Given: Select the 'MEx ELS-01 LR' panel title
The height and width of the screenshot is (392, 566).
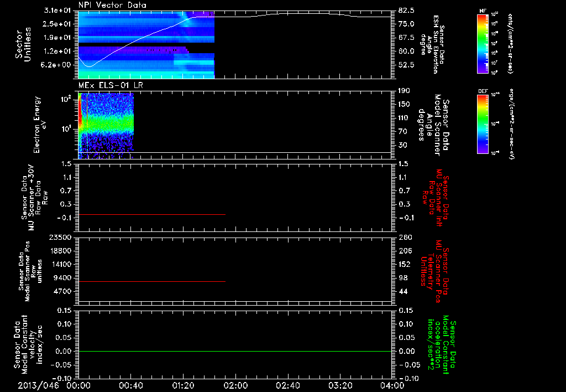Looking at the screenshot, I should point(111,86).
